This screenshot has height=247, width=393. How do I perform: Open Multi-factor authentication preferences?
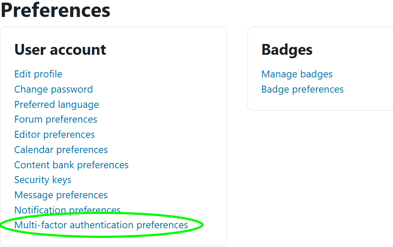[101, 225]
